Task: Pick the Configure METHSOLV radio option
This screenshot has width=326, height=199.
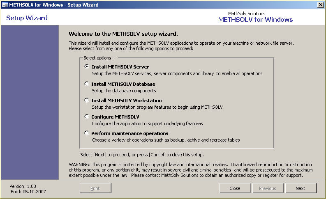Action: point(87,117)
